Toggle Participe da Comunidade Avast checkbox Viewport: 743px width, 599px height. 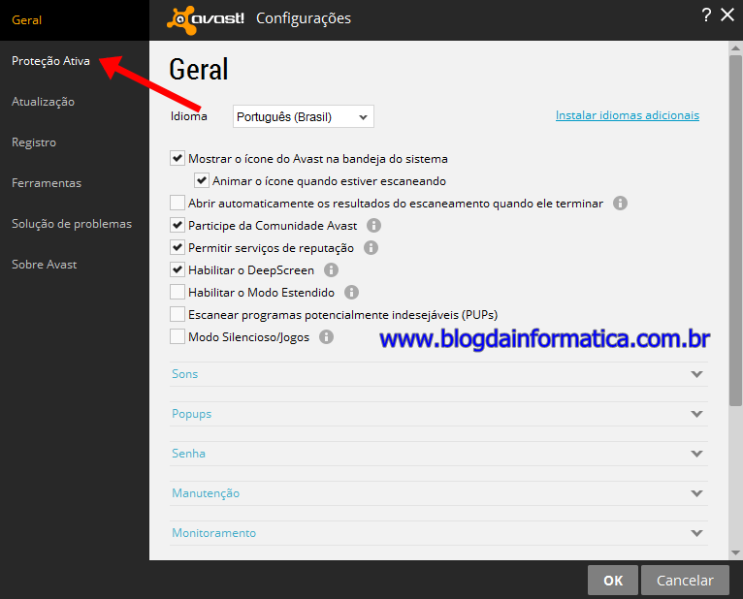[x=178, y=225]
